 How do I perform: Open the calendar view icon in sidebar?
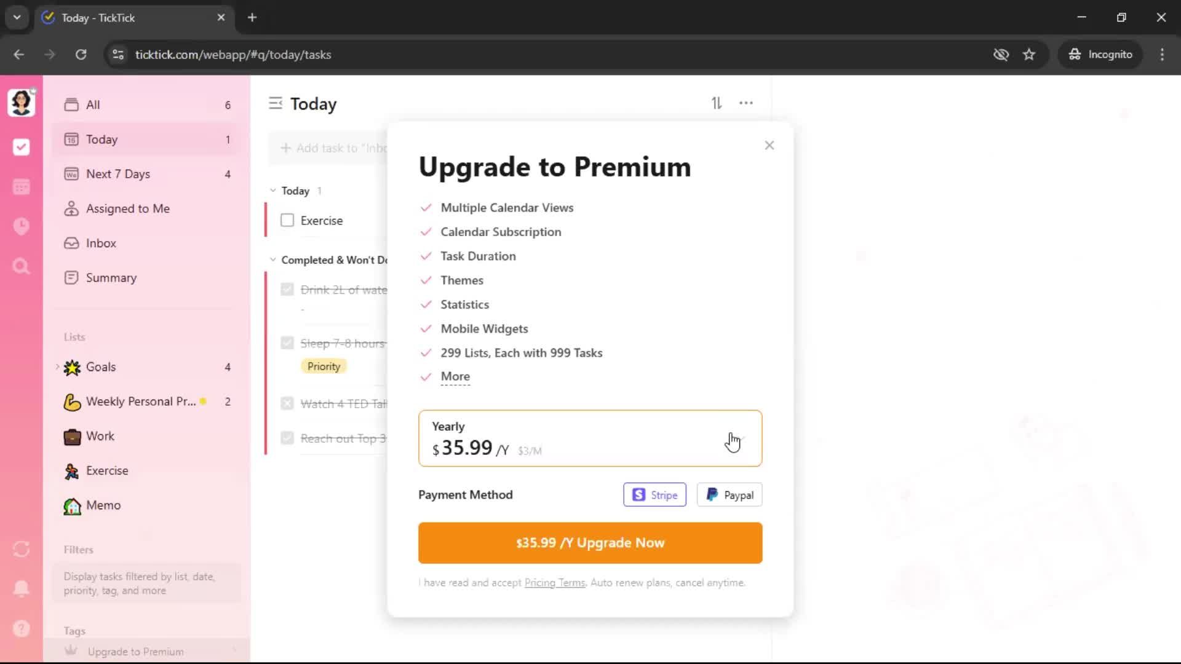[x=22, y=187]
